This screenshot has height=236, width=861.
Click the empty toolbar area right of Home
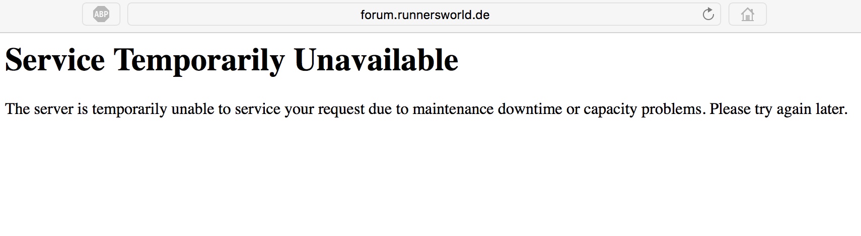(813, 14)
